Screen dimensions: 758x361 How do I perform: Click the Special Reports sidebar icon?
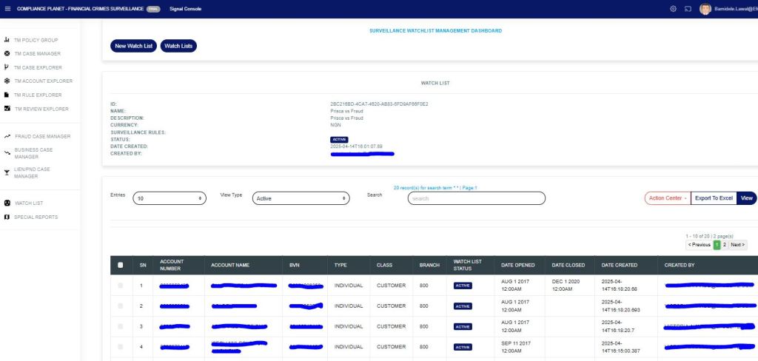click(7, 217)
